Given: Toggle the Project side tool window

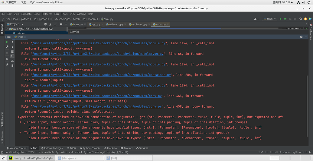Looking at the screenshot, I should pyautogui.click(x=2, y=29).
